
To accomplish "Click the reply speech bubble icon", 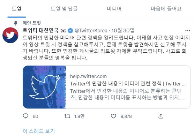I will [x=25, y=116].
